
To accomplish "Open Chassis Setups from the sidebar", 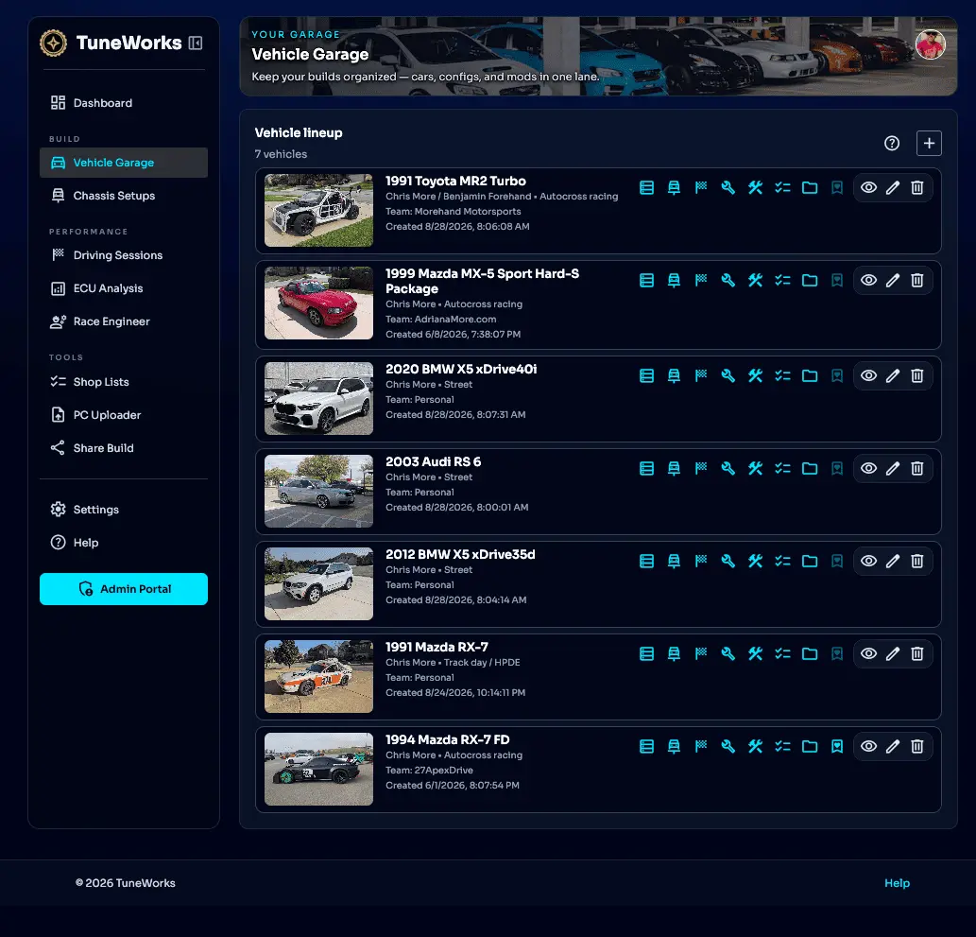I will 123,196.
